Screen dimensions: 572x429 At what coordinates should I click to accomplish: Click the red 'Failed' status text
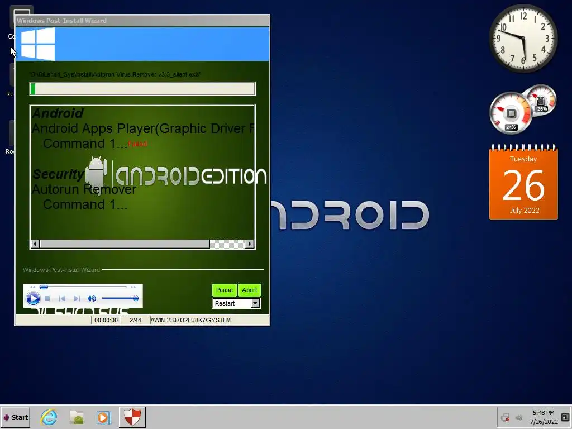click(x=137, y=144)
